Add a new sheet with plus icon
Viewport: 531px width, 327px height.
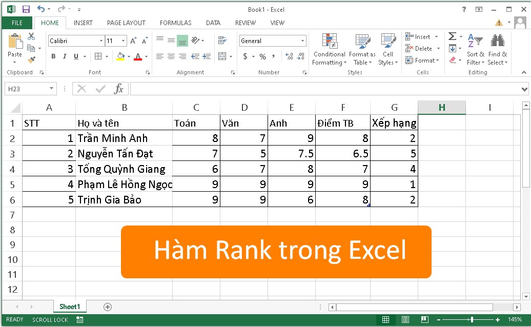pos(107,307)
